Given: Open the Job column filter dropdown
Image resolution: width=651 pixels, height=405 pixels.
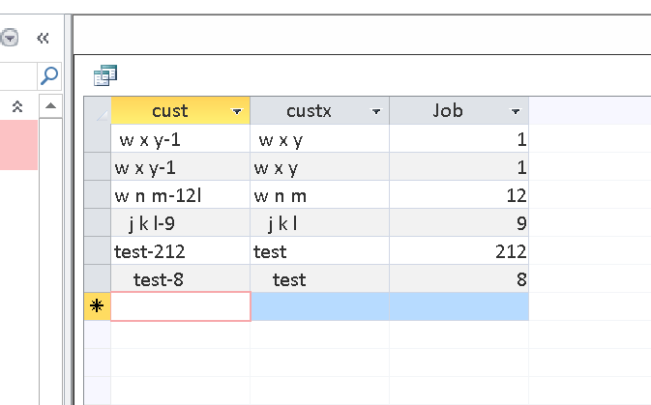Looking at the screenshot, I should click(x=516, y=112).
